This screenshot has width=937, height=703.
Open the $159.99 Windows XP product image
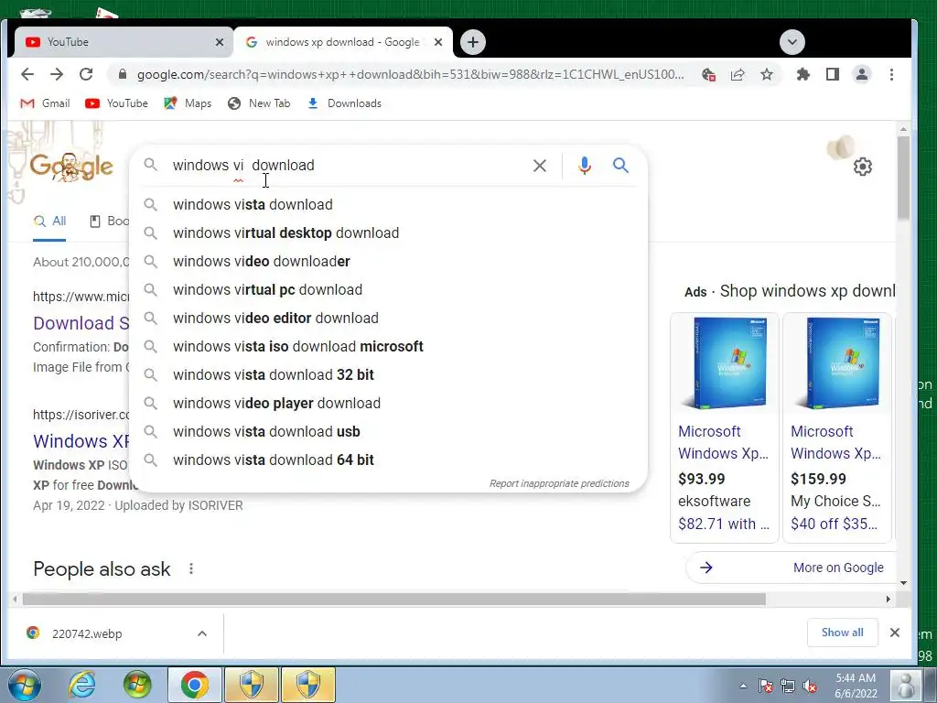837,363
